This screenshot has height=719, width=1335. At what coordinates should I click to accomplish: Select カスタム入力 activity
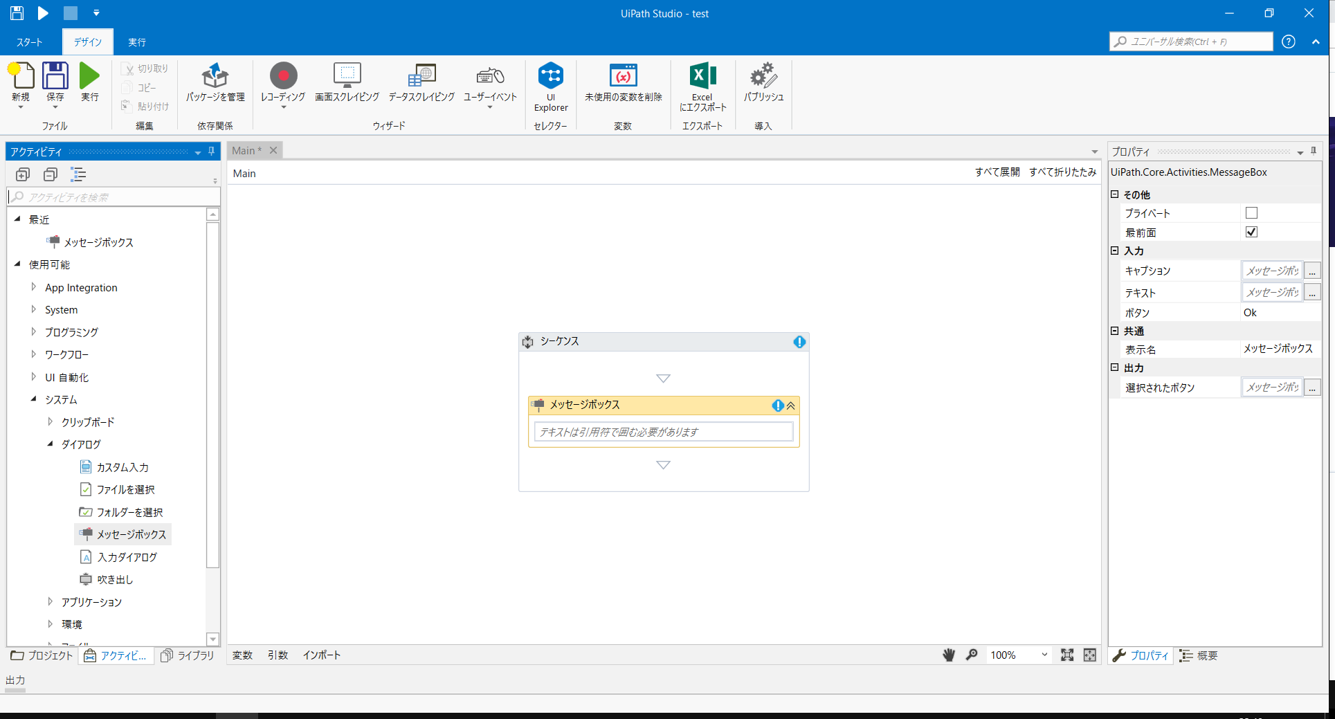pos(115,467)
